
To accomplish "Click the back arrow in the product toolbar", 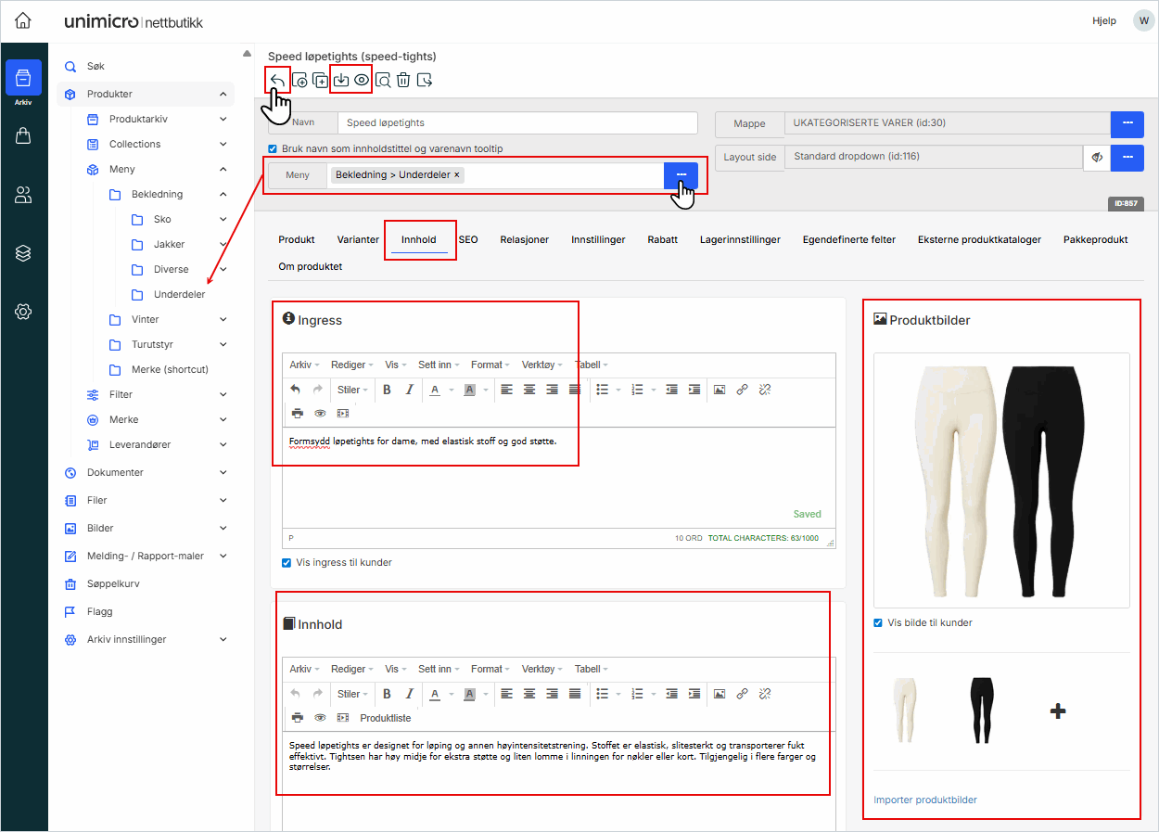I will 276,80.
